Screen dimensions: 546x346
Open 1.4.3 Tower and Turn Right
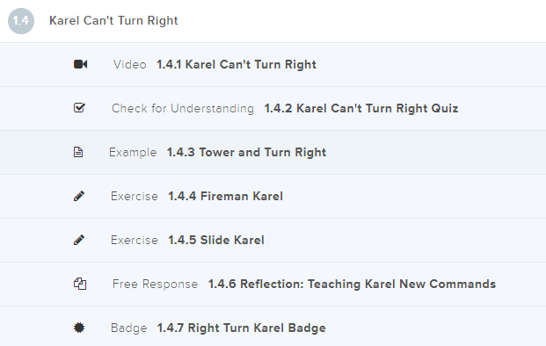tap(246, 152)
